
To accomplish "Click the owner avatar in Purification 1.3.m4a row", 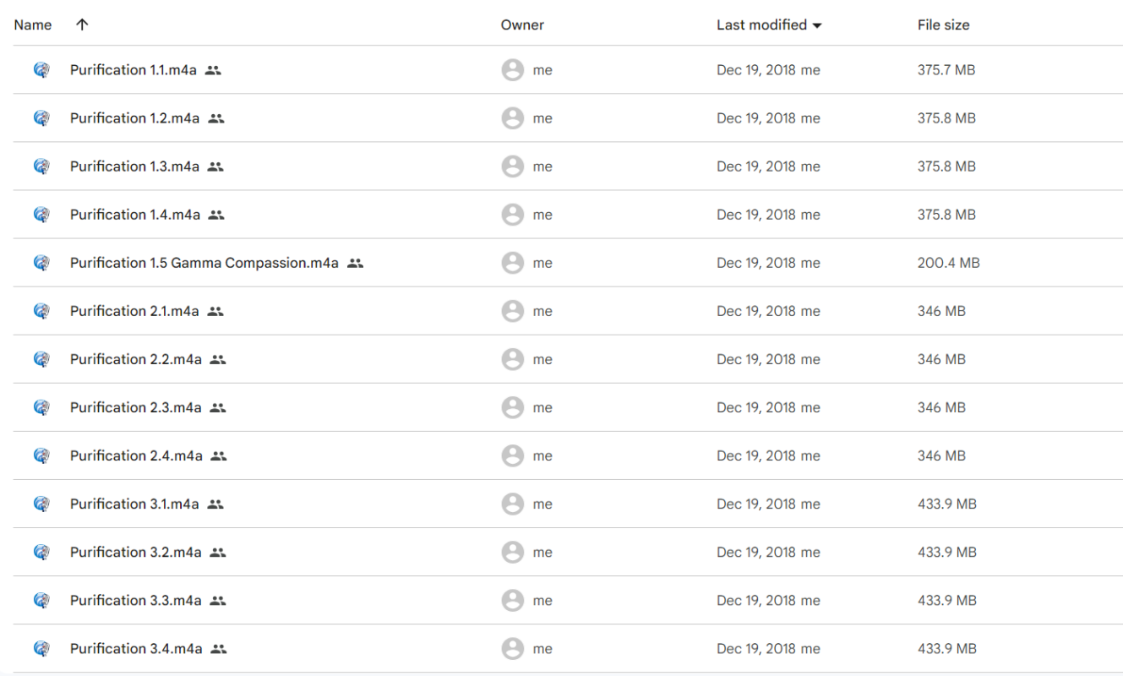I will click(x=511, y=166).
